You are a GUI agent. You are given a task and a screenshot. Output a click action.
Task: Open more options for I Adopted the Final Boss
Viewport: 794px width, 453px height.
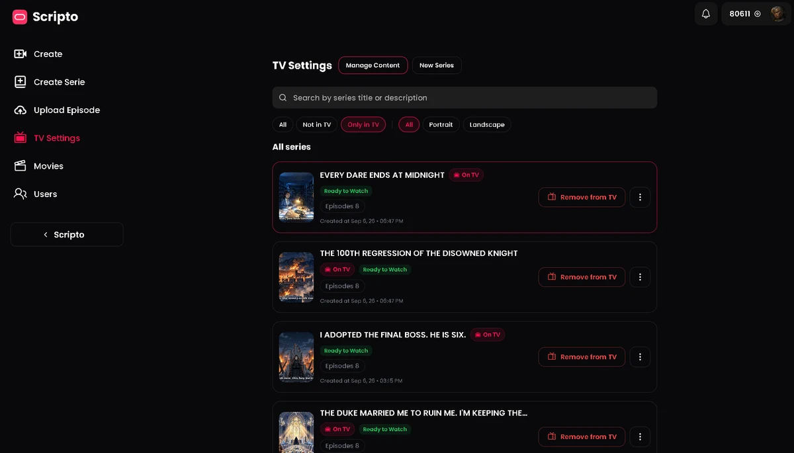(640, 357)
